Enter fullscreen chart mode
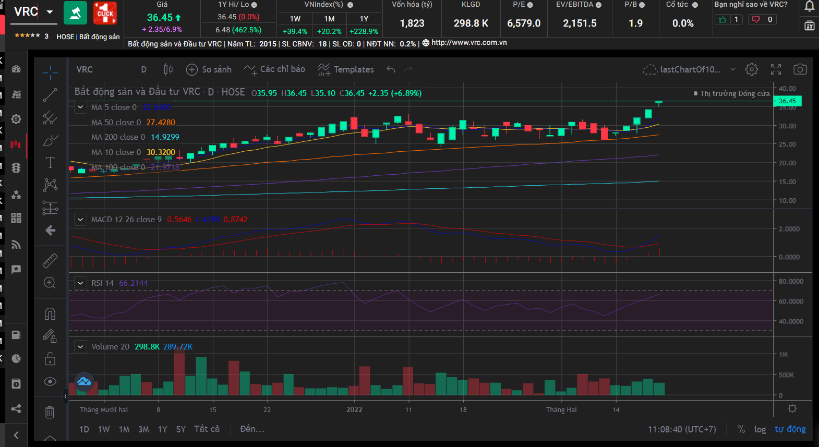This screenshot has height=447, width=819. click(x=776, y=69)
